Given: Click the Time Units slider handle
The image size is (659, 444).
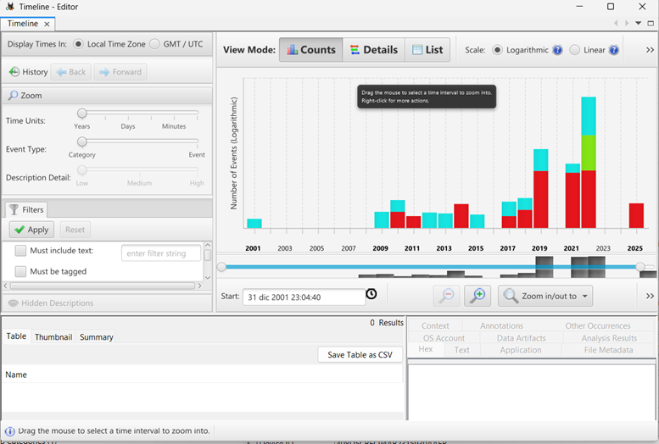Looking at the screenshot, I should [82, 114].
